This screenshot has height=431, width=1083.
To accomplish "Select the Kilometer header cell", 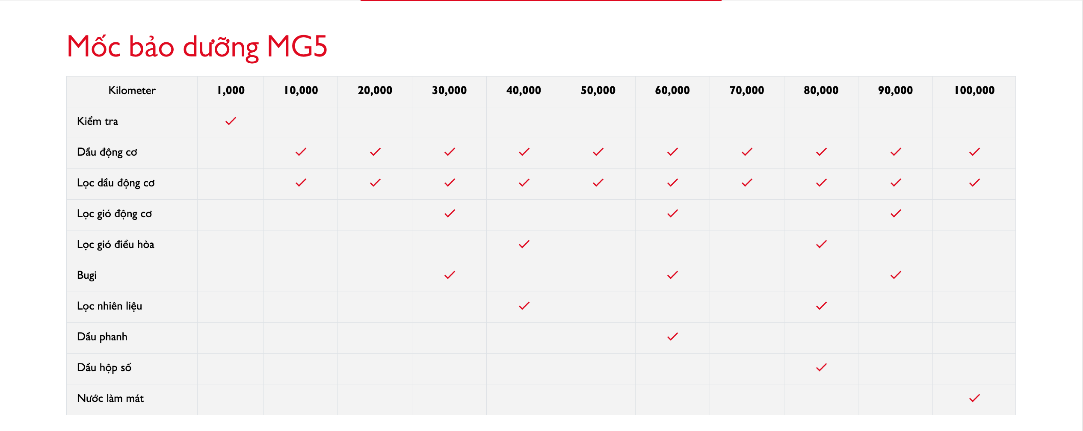I will (132, 91).
